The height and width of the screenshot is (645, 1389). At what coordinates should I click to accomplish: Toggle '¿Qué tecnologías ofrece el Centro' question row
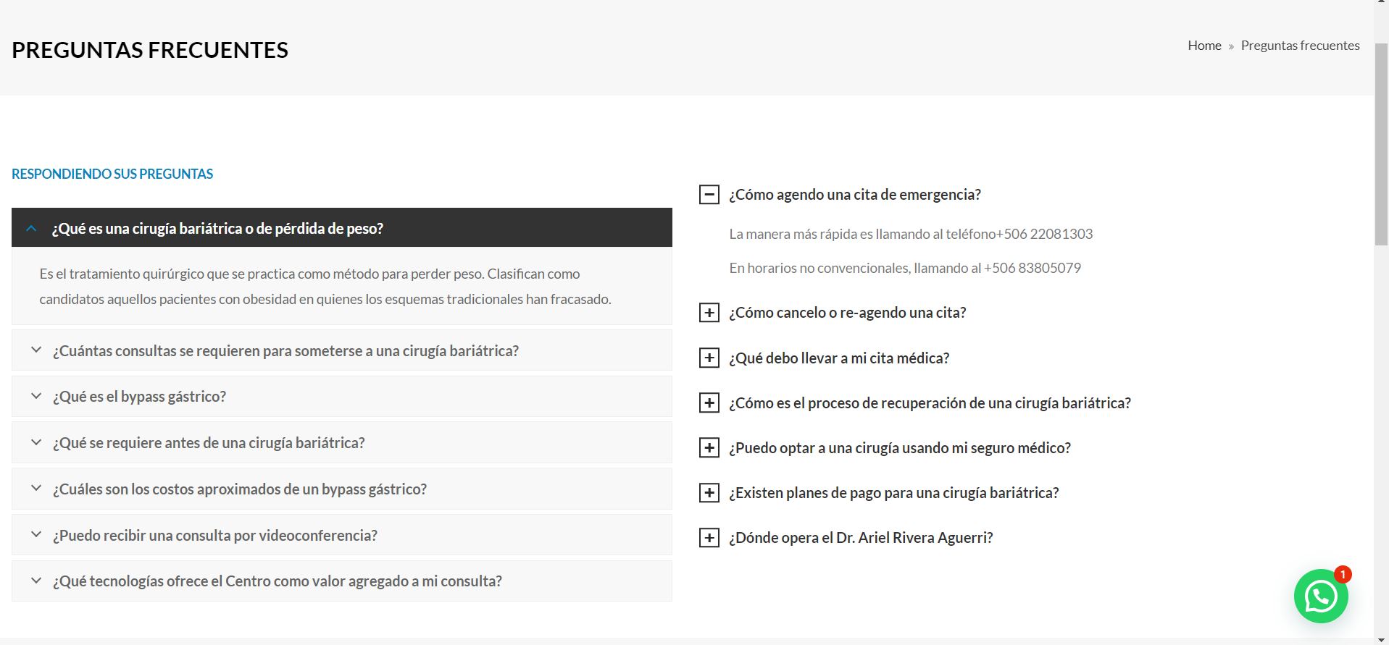point(342,581)
